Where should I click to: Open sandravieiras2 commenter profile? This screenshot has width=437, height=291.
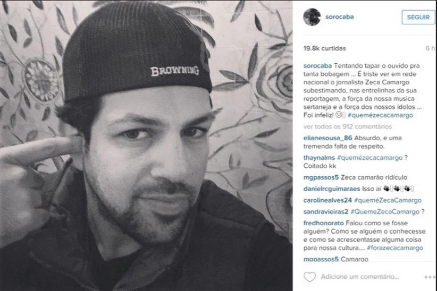pyautogui.click(x=326, y=212)
